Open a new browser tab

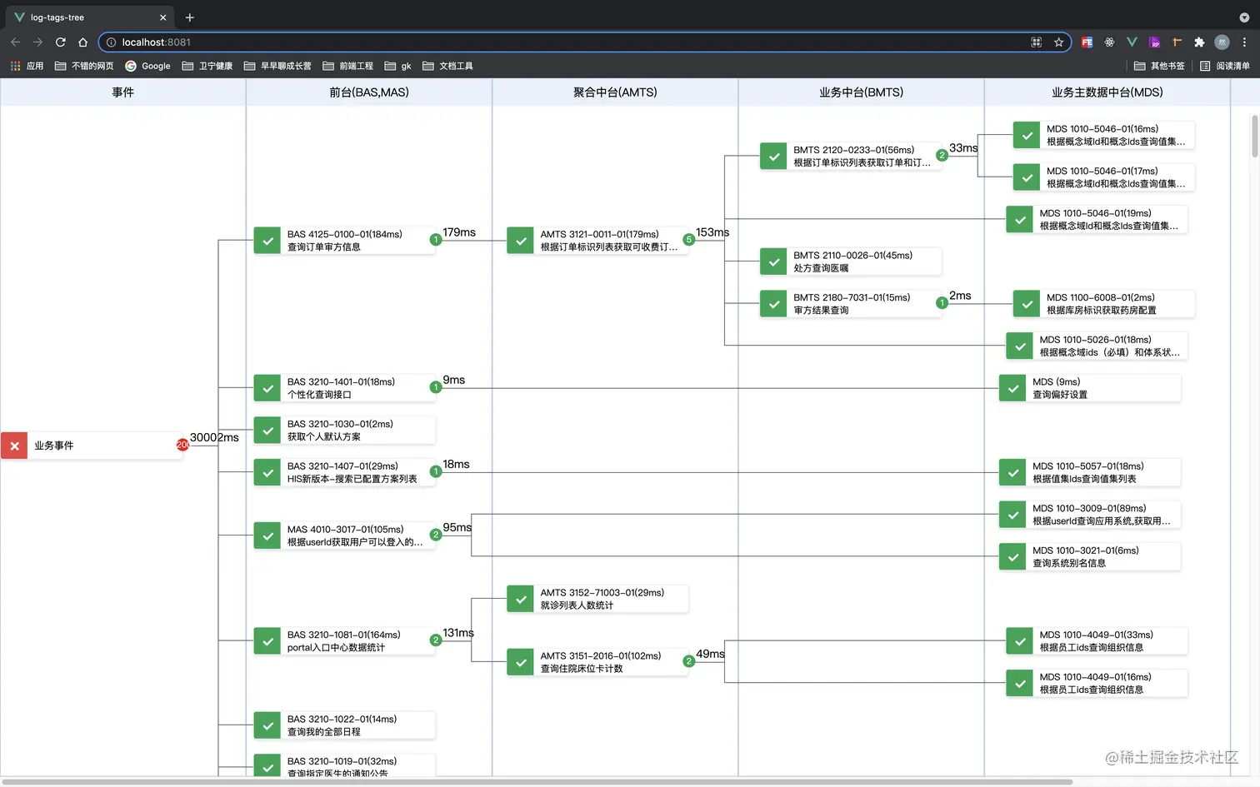pyautogui.click(x=190, y=17)
